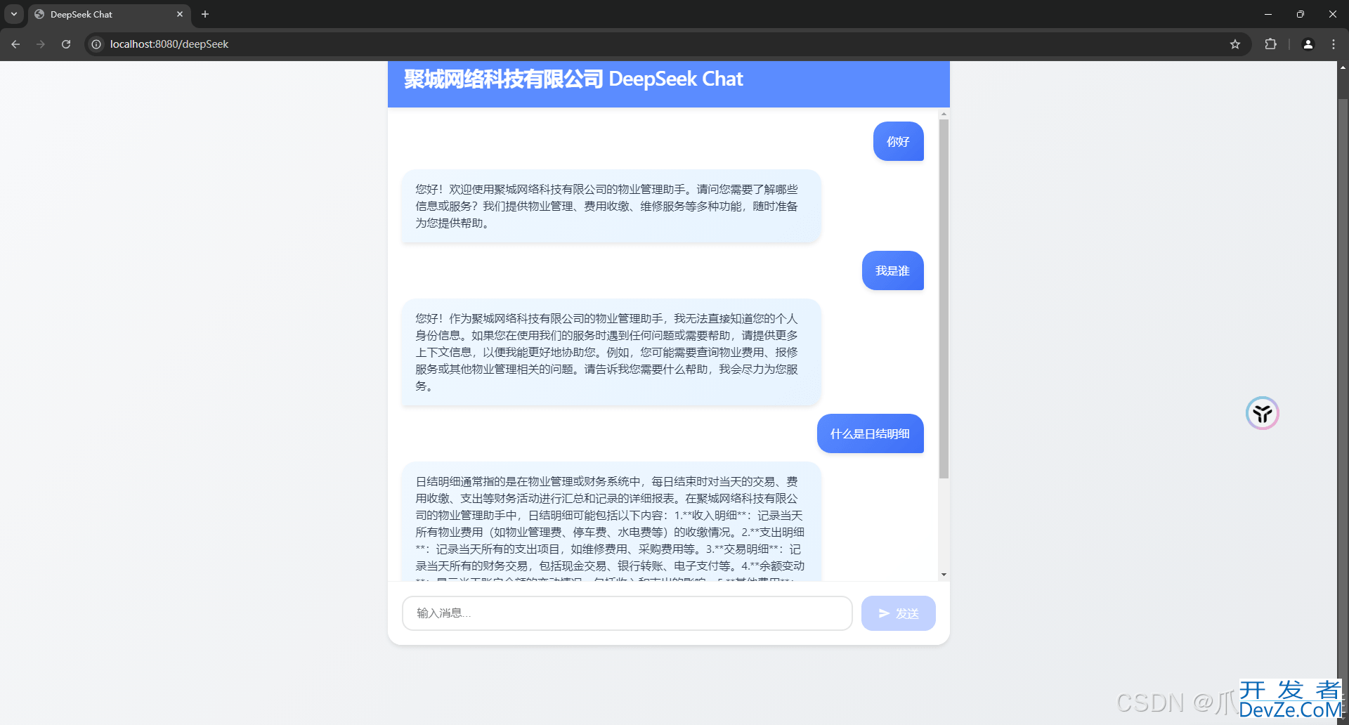Image resolution: width=1349 pixels, height=725 pixels.
Task: Close the DeepSeek Chat tab
Action: [x=180, y=14]
